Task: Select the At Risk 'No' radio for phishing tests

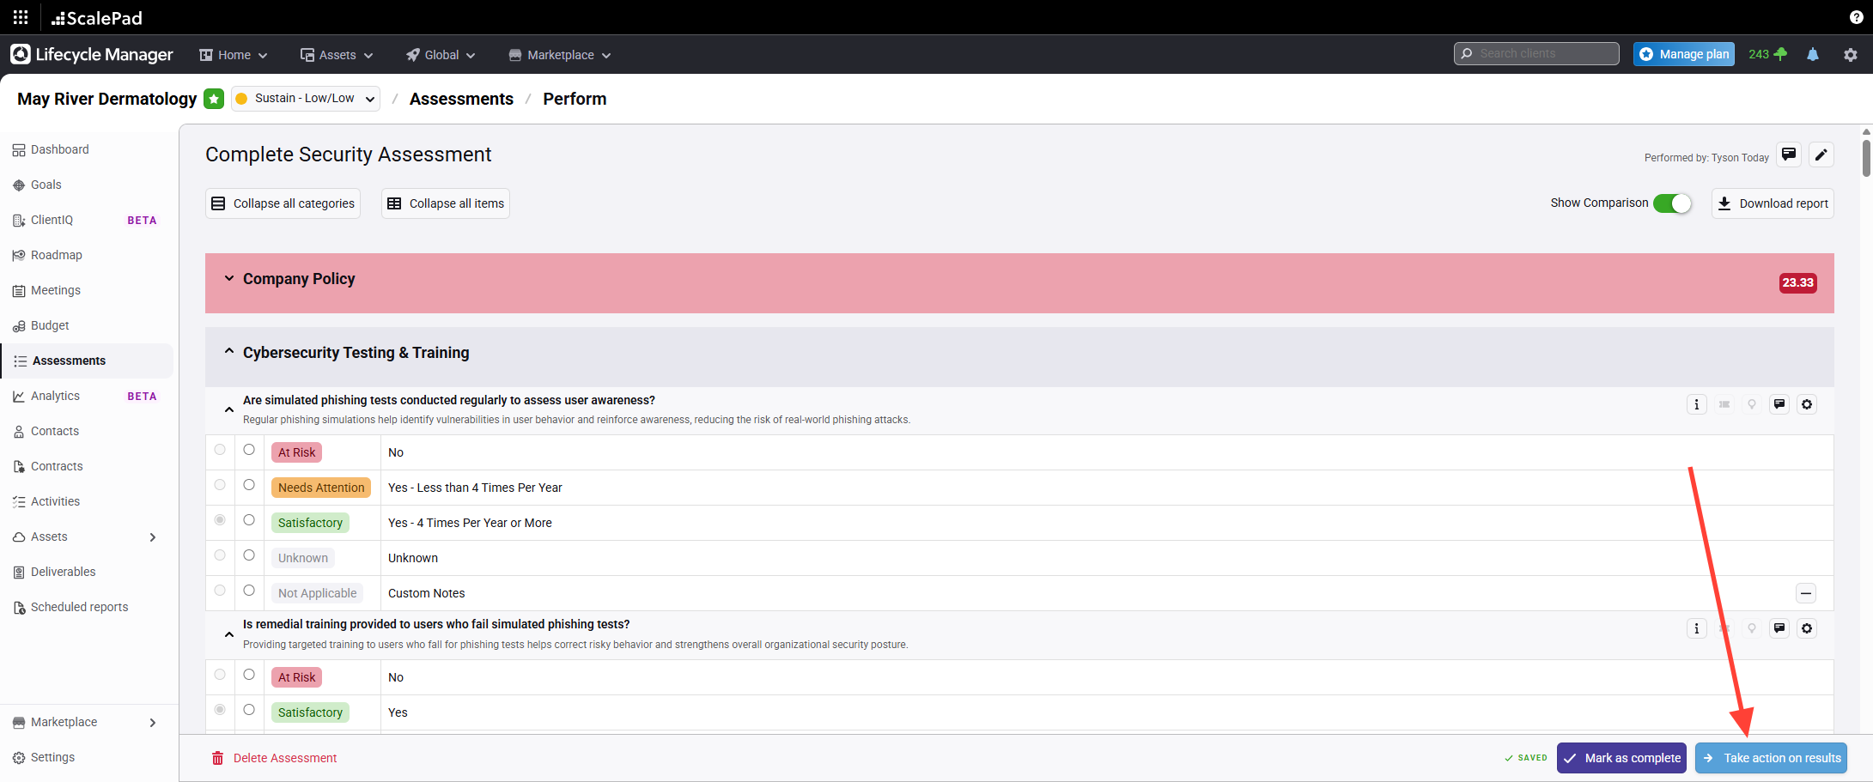Action: [x=249, y=450]
